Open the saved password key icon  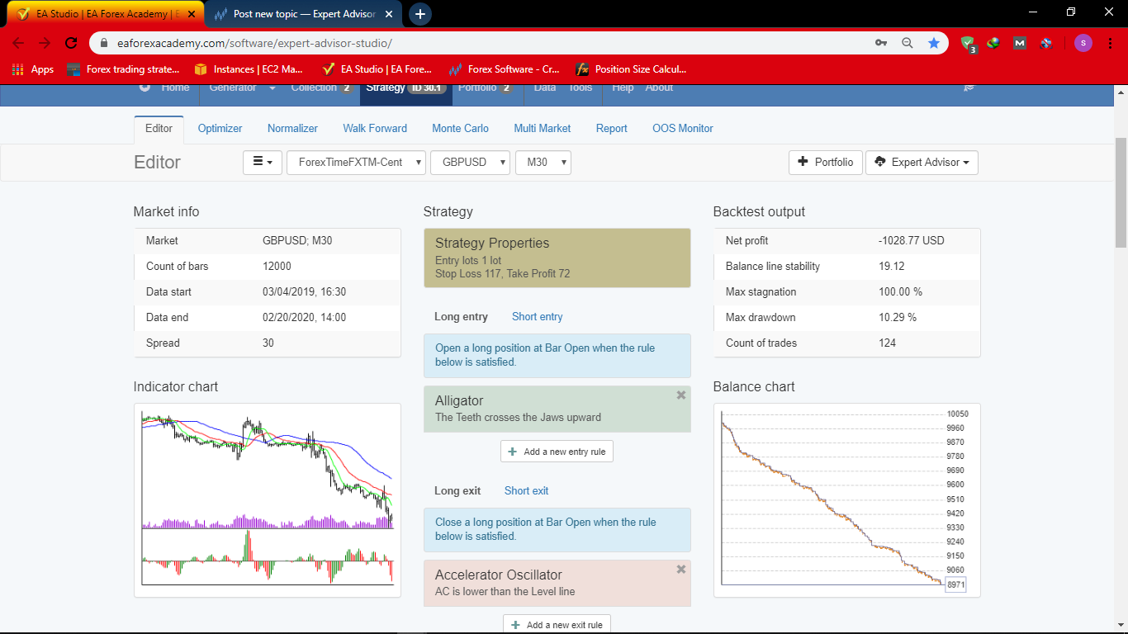[881, 43]
